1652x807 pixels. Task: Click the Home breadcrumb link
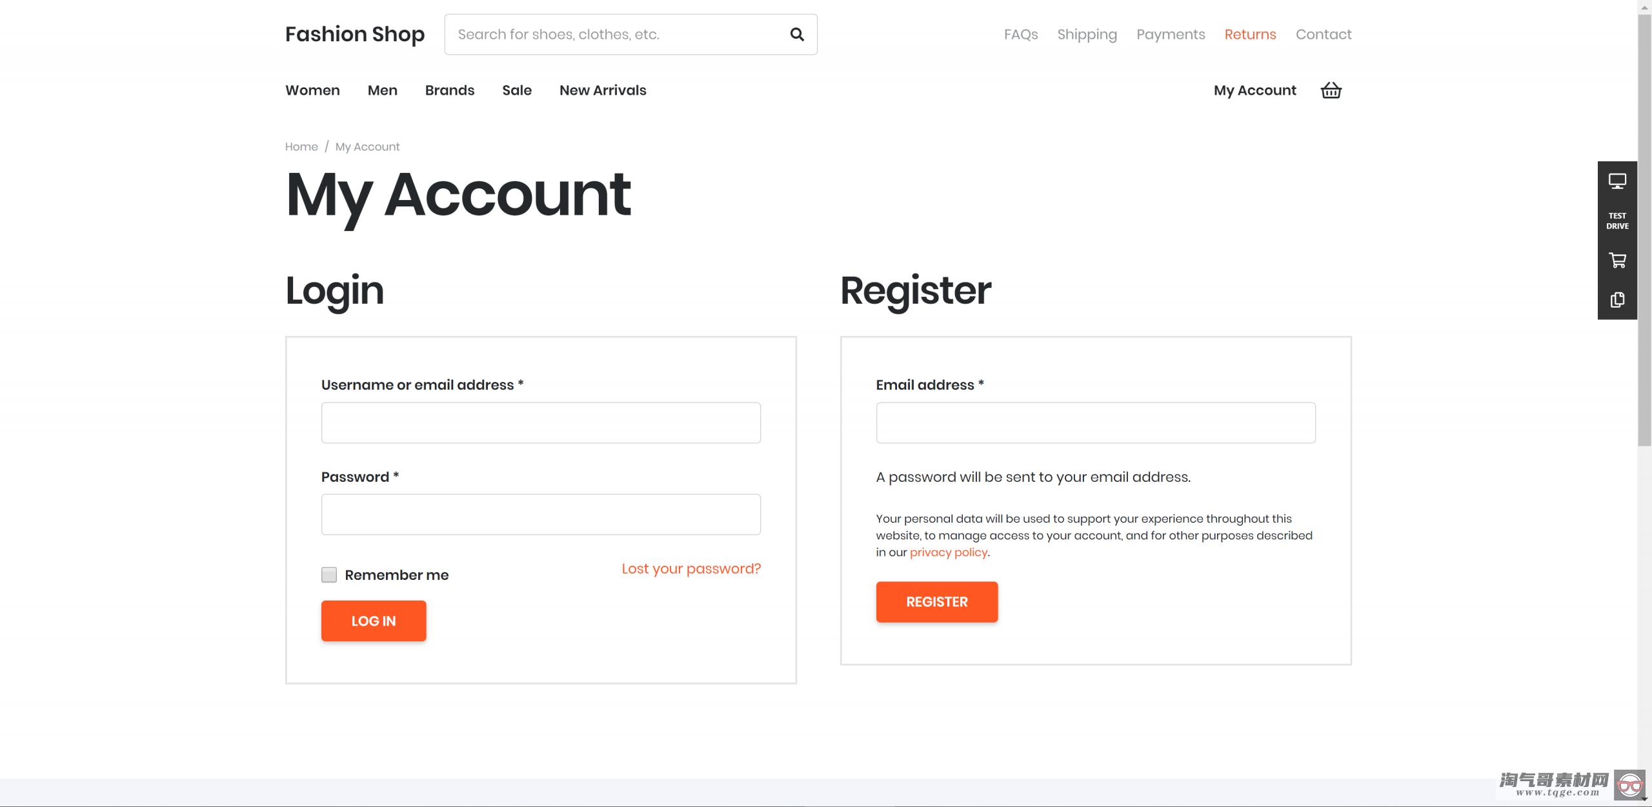click(301, 146)
